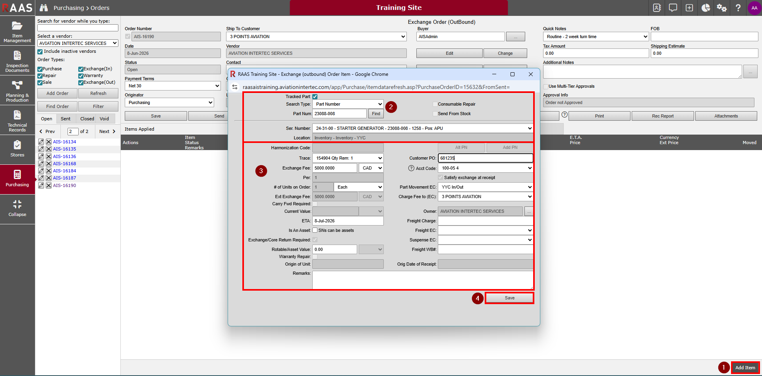
Task: Toggle Include inactive vendors checkbox
Action: click(40, 52)
